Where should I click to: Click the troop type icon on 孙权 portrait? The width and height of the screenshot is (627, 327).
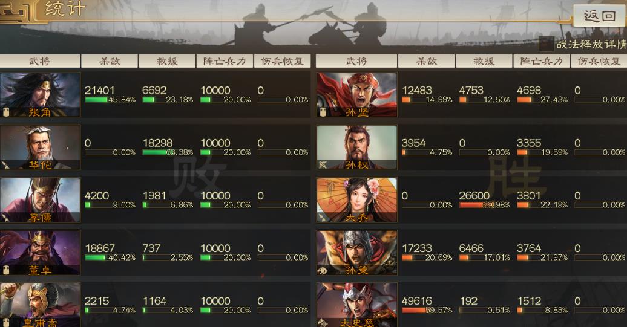coord(323,164)
